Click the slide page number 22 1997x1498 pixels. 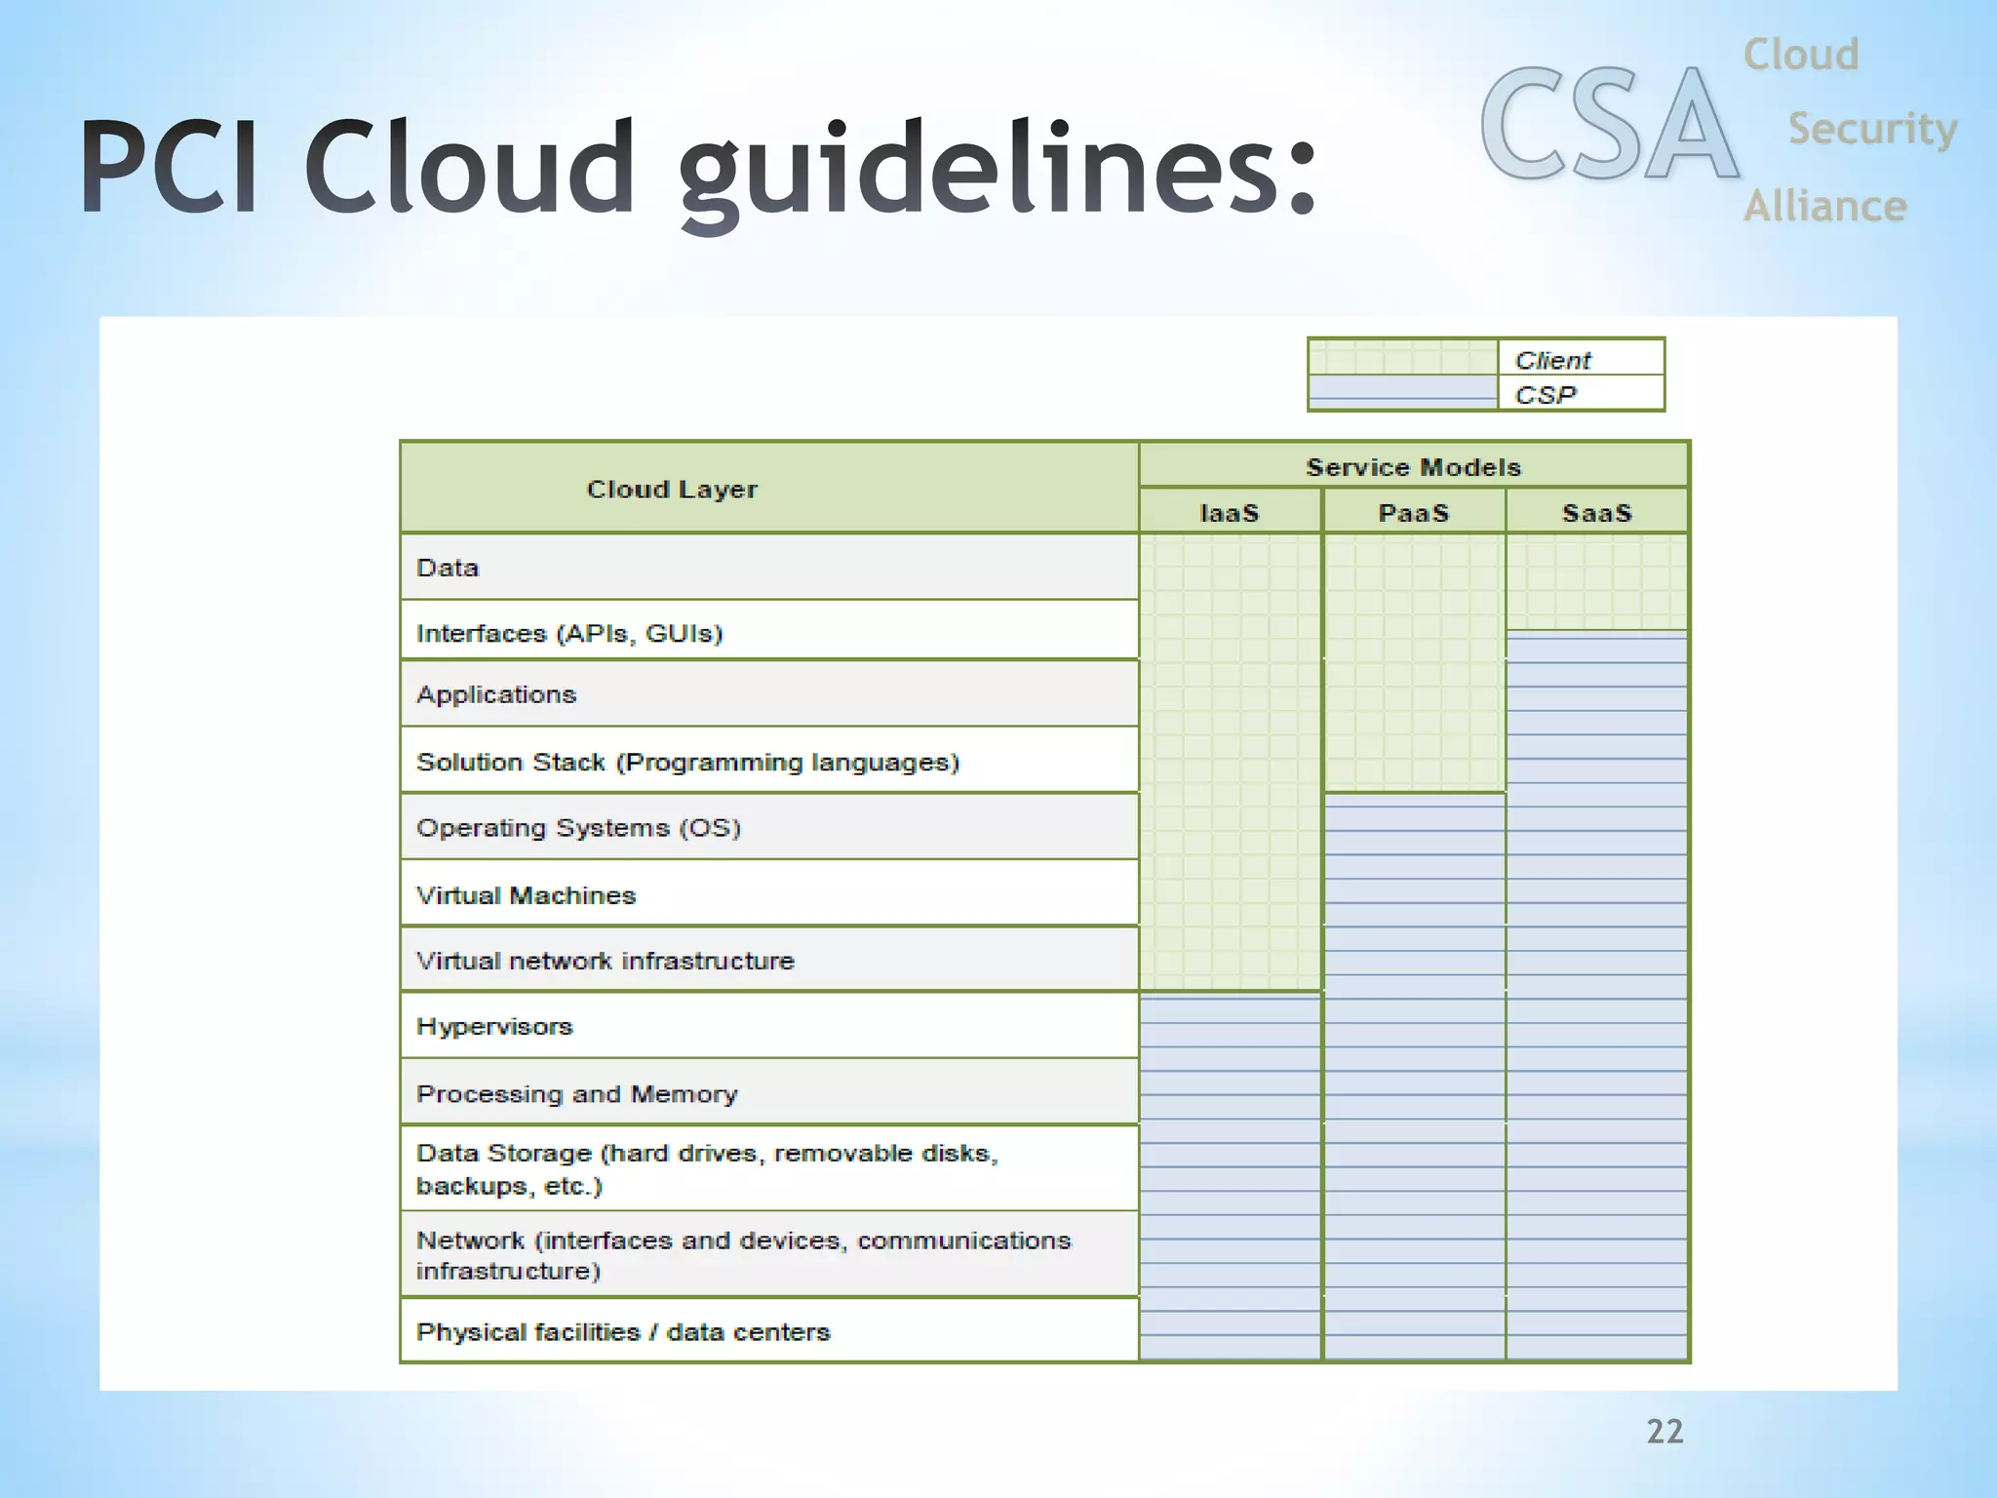point(1664,1431)
